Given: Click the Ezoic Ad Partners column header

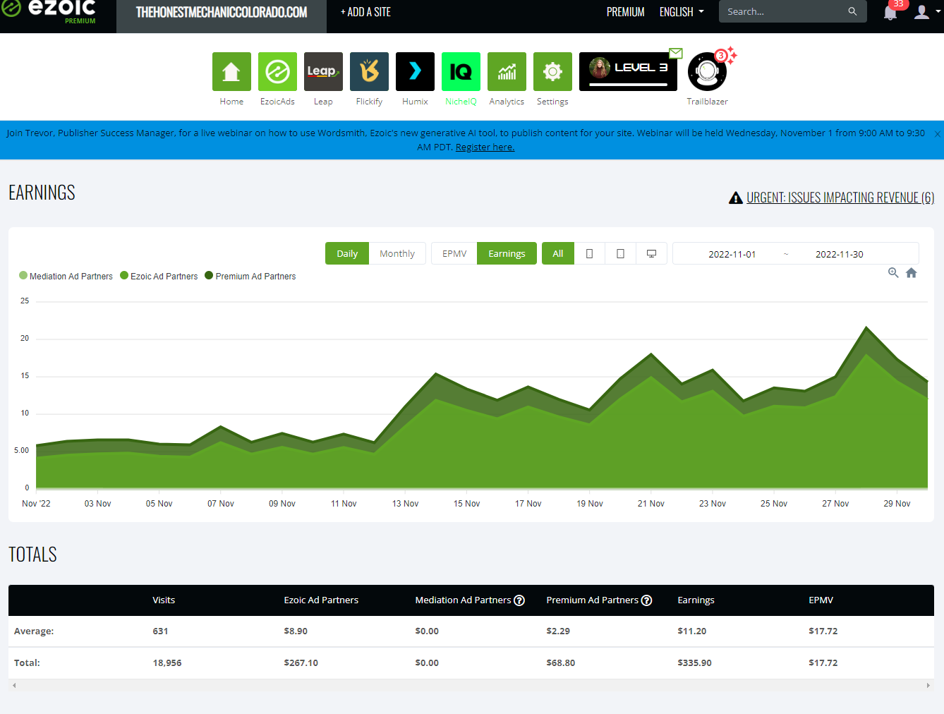Looking at the screenshot, I should (321, 600).
